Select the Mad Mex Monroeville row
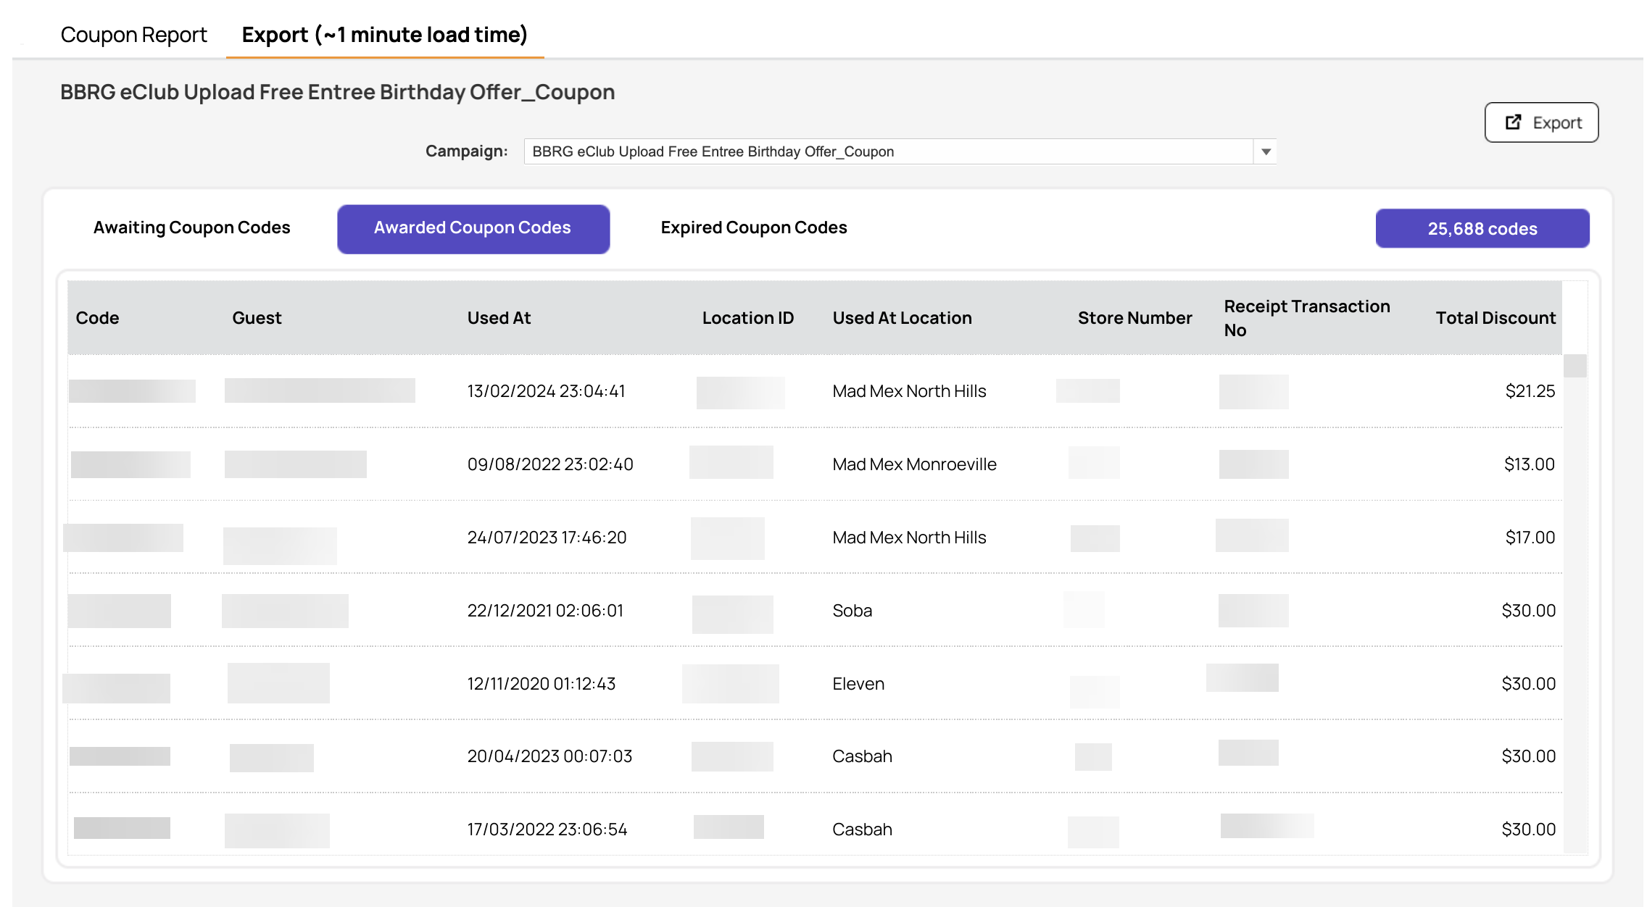 [x=816, y=464]
